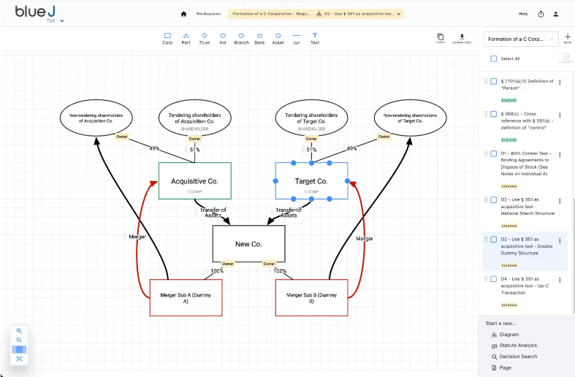The height and width of the screenshot is (377, 575).
Task: Check the Select All checkbox
Action: pos(494,58)
